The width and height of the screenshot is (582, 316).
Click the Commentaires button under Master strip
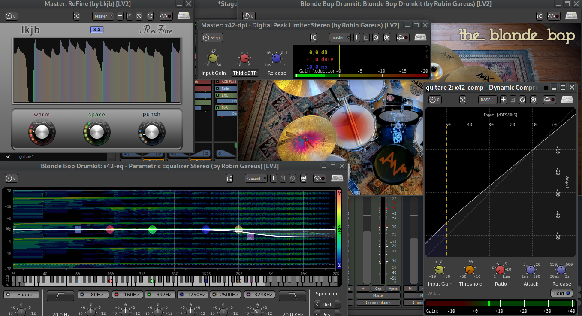click(378, 303)
